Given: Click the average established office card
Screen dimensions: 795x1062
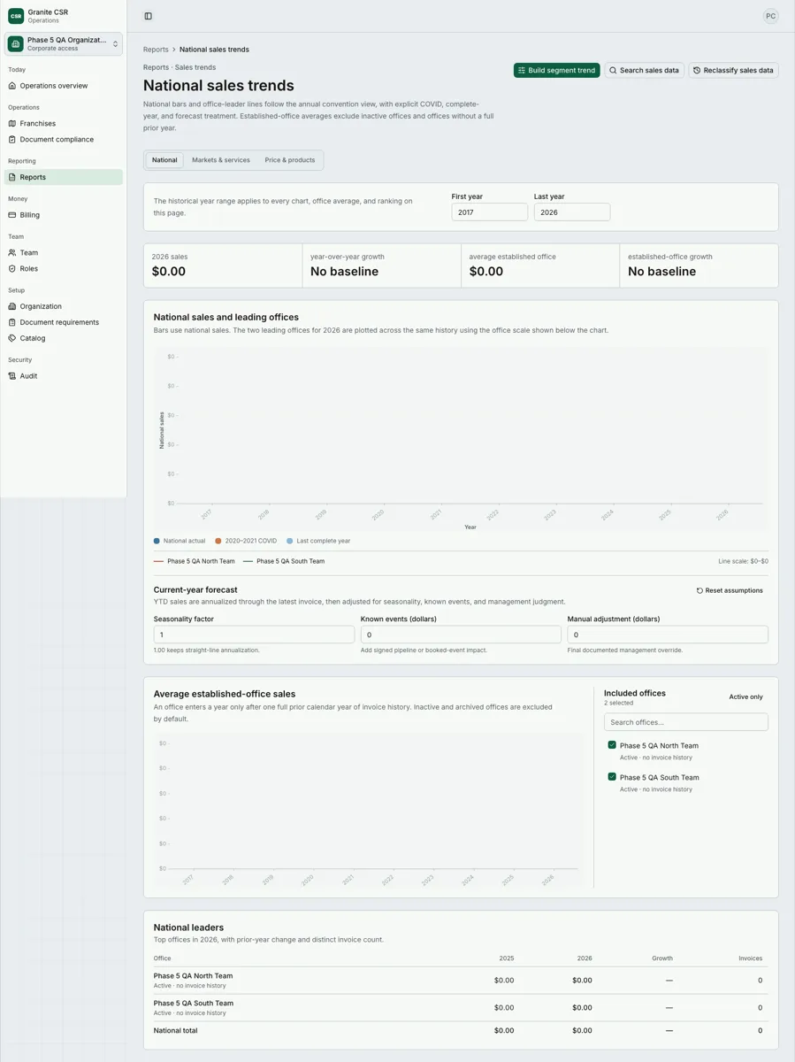Looking at the screenshot, I should (x=540, y=265).
